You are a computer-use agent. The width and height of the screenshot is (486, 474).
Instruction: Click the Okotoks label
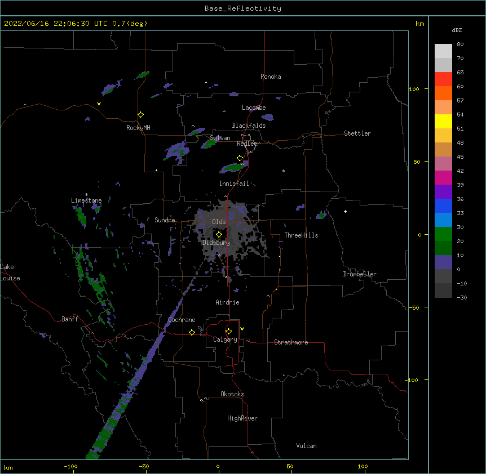pos(232,394)
